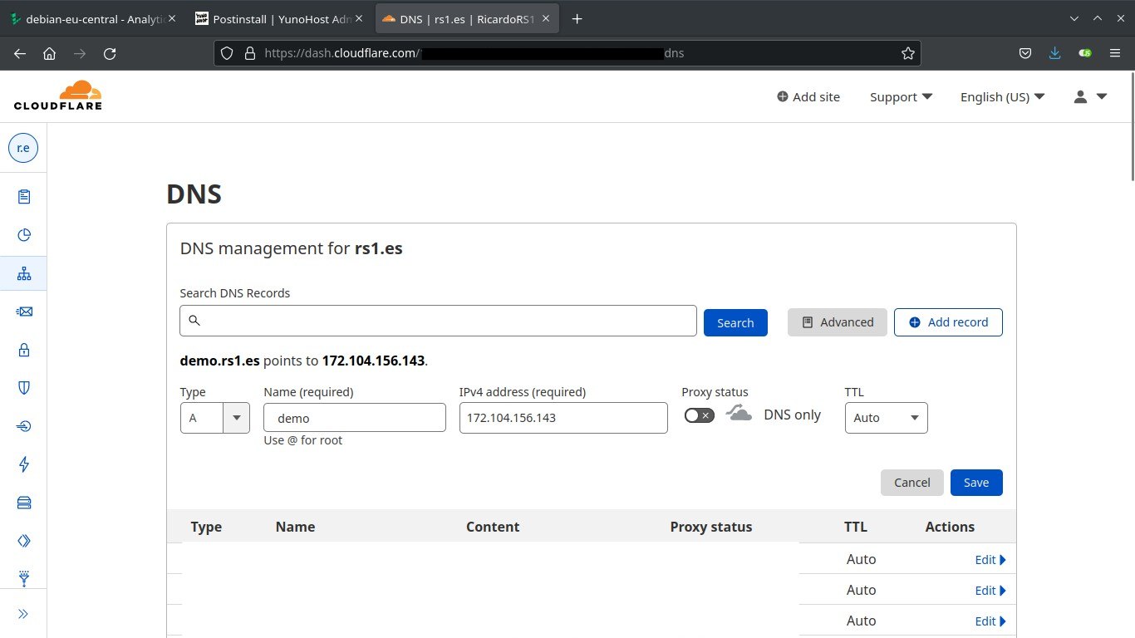Image resolution: width=1135 pixels, height=638 pixels.
Task: Open the Rules funnel sidebar icon
Action: 23,579
